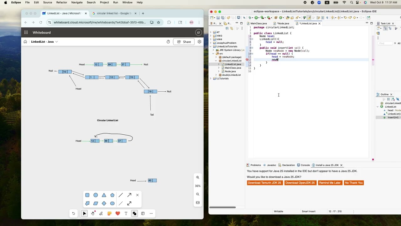Image resolution: width=401 pixels, height=226 pixels.
Task: Open the ST account avatar
Action: click(x=198, y=32)
